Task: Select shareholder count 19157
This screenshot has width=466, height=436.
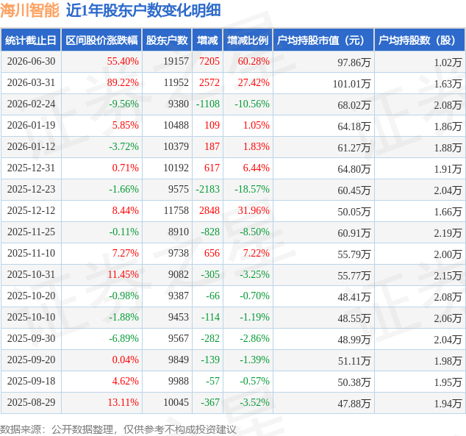Action: coord(176,61)
